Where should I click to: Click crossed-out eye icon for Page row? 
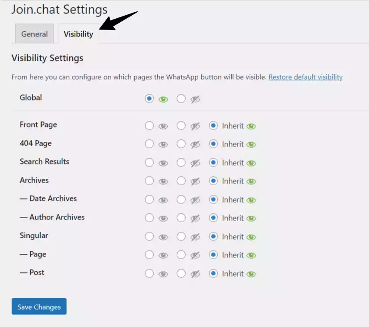coord(195,256)
